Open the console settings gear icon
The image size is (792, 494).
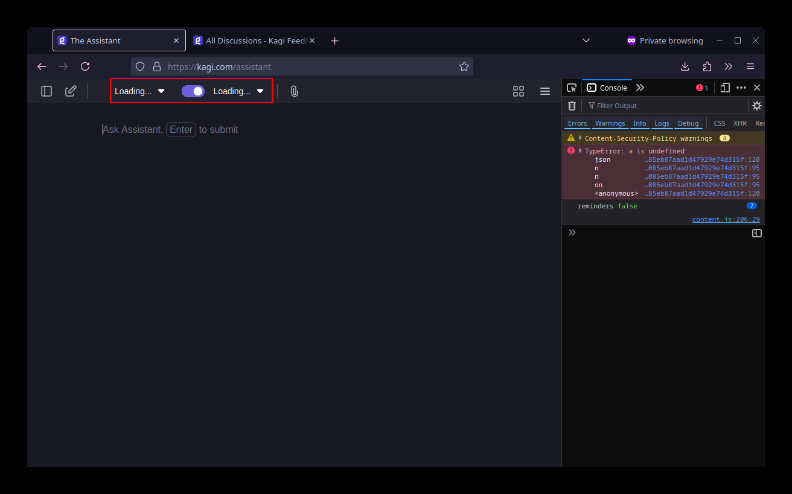(x=756, y=106)
